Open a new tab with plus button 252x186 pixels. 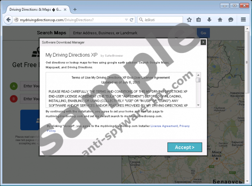tap(74, 9)
